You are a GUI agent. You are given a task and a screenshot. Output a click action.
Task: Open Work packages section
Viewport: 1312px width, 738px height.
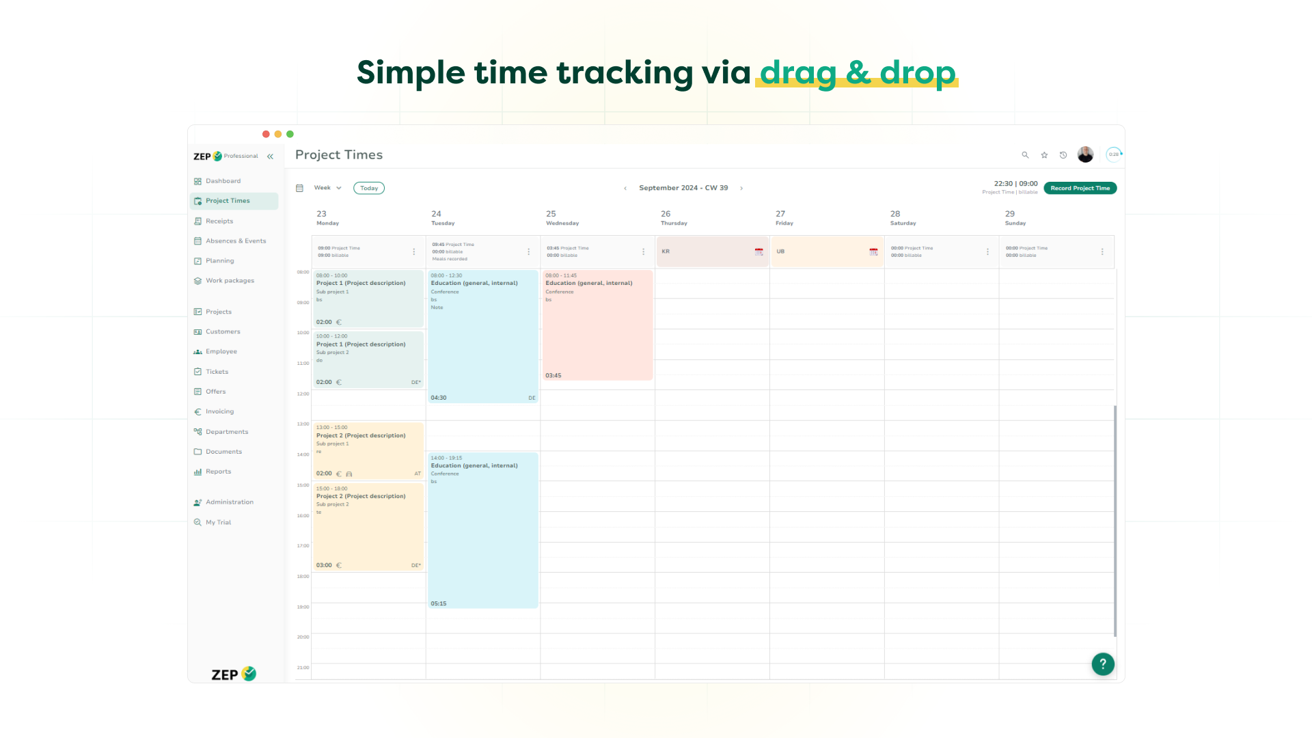(229, 280)
